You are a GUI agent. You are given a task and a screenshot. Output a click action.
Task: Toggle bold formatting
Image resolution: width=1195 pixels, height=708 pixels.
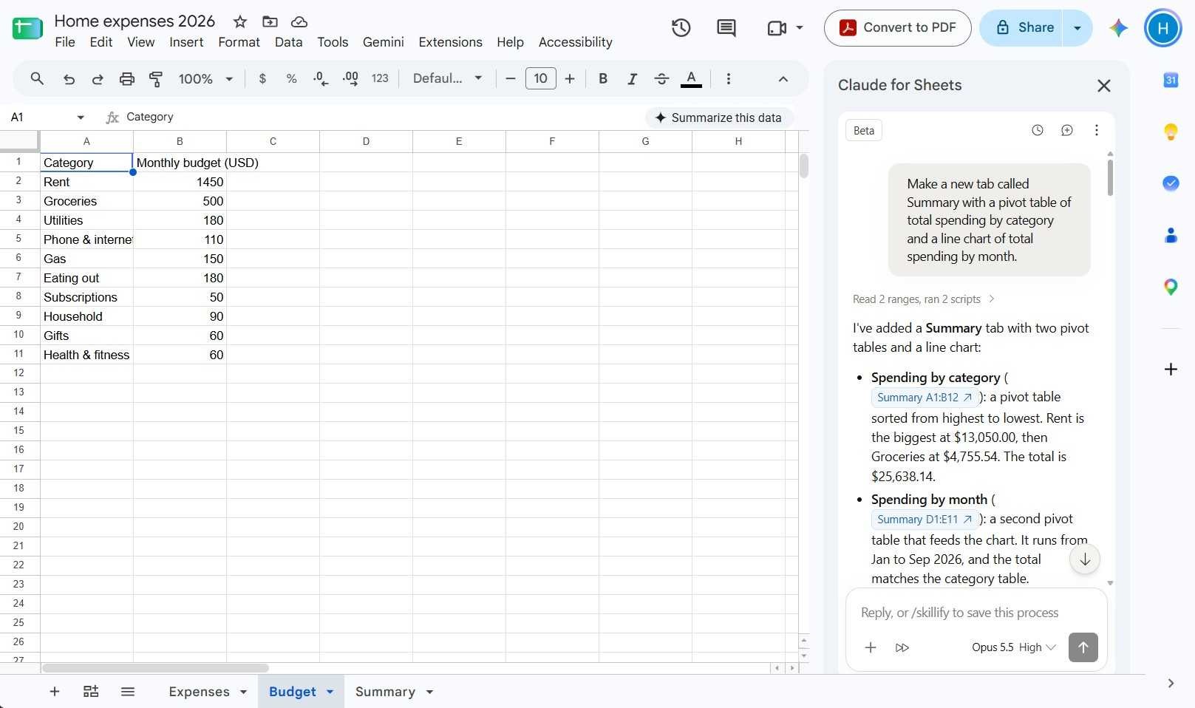coord(603,78)
